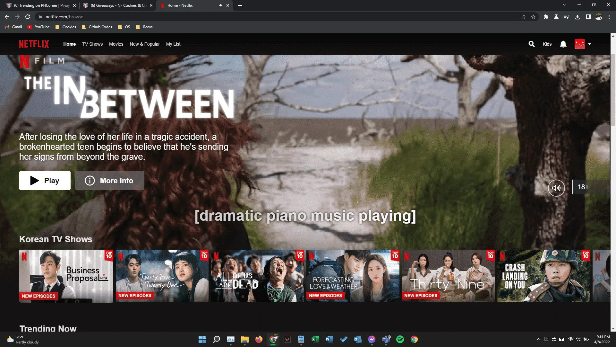
Task: Expand the profile account dropdown arrow
Action: pyautogui.click(x=590, y=44)
